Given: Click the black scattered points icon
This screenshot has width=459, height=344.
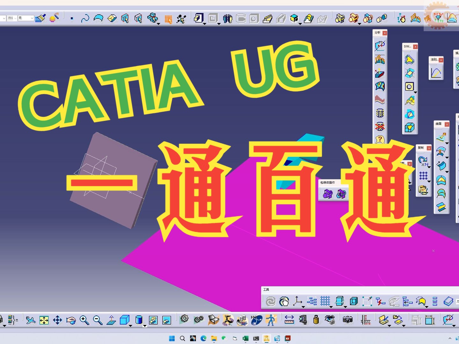Looking at the screenshot, I should (x=181, y=19).
